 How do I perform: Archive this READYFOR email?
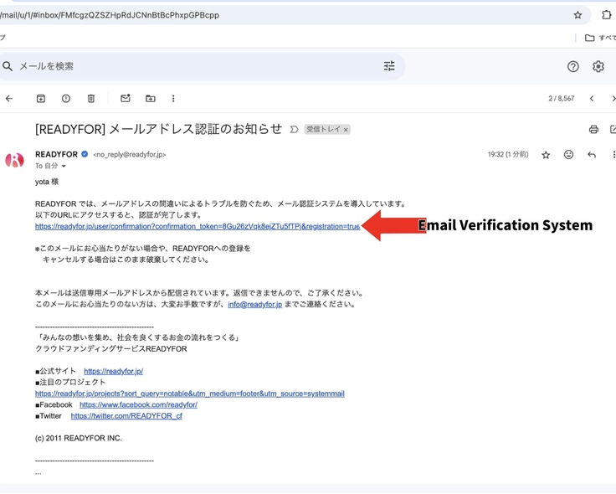point(40,99)
